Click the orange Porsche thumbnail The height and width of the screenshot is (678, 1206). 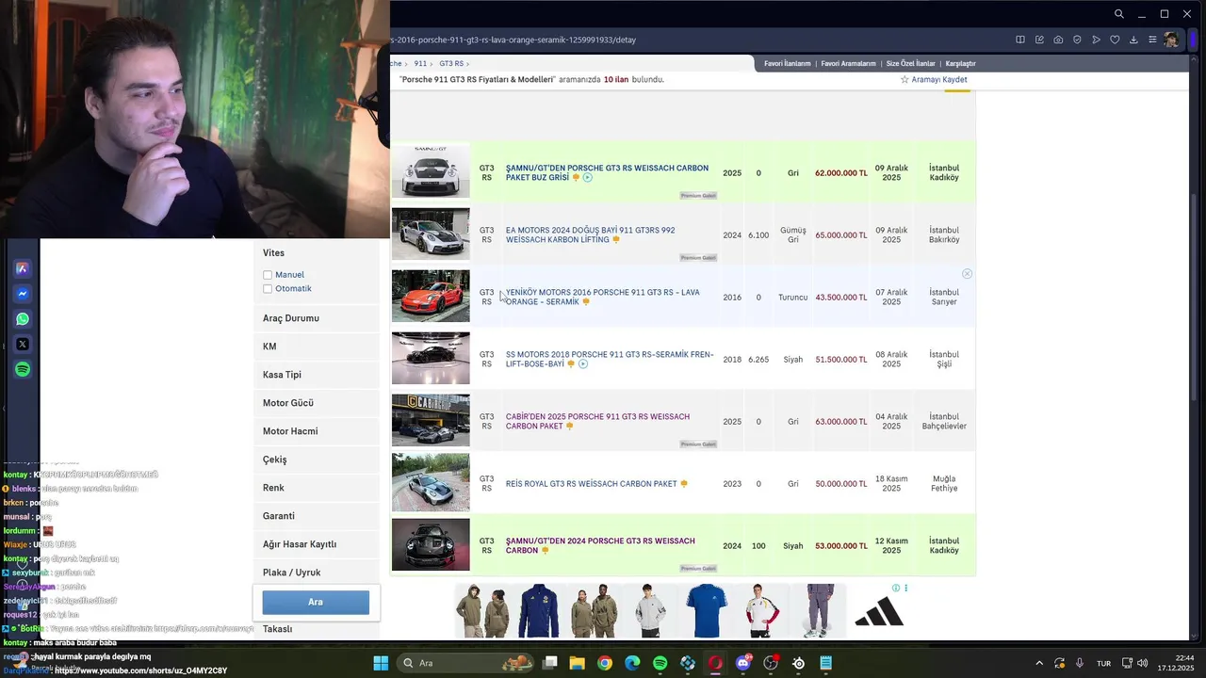click(431, 296)
